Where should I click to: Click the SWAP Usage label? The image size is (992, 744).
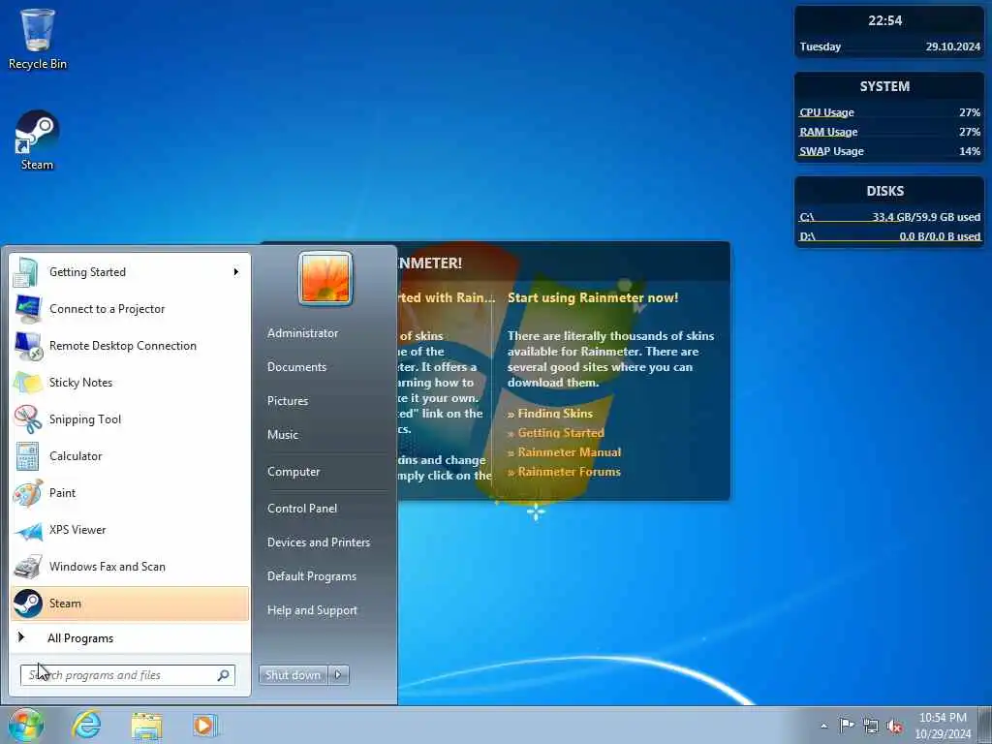pyautogui.click(x=831, y=151)
